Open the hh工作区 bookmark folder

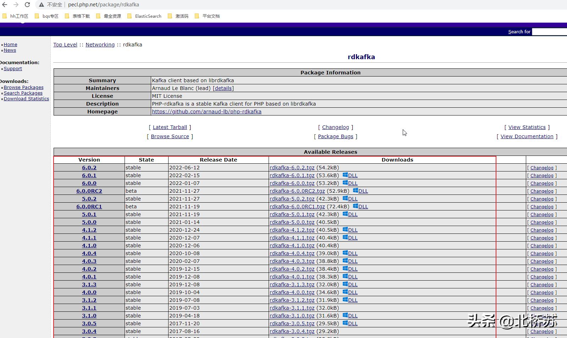pyautogui.click(x=15, y=16)
